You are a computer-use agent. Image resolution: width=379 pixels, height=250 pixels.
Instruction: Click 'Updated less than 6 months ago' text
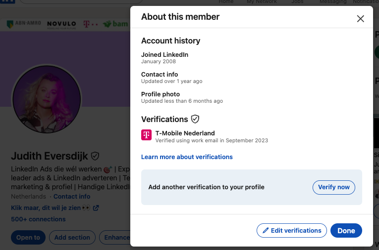[x=182, y=101]
